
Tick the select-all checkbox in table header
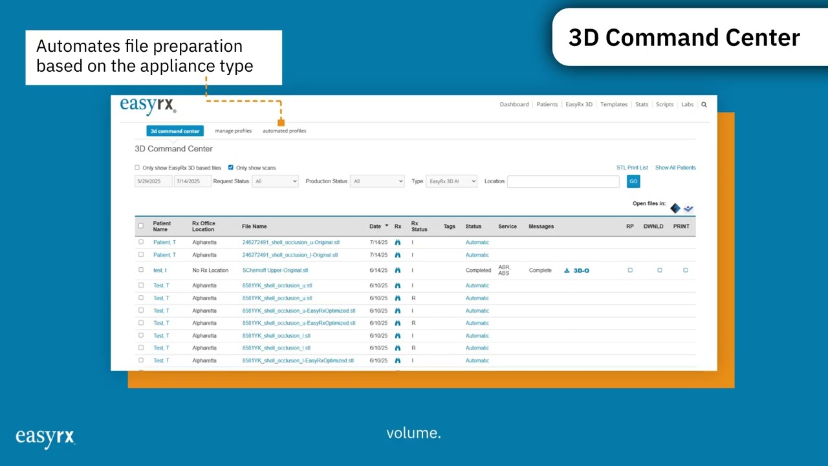point(141,226)
